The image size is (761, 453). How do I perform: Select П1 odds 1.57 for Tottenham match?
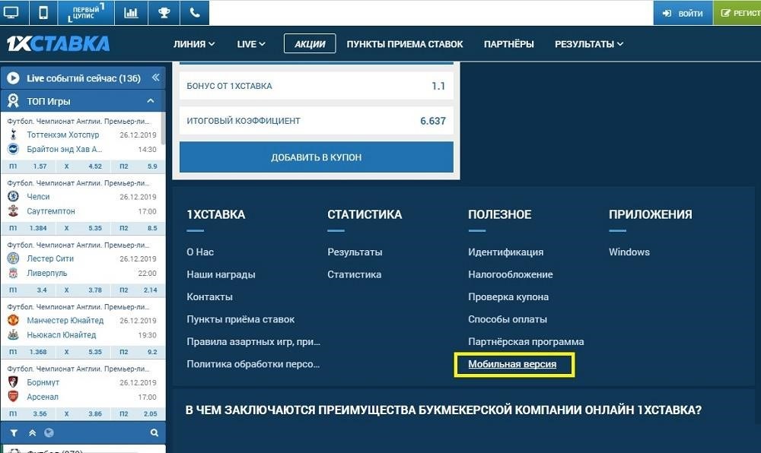click(x=27, y=166)
